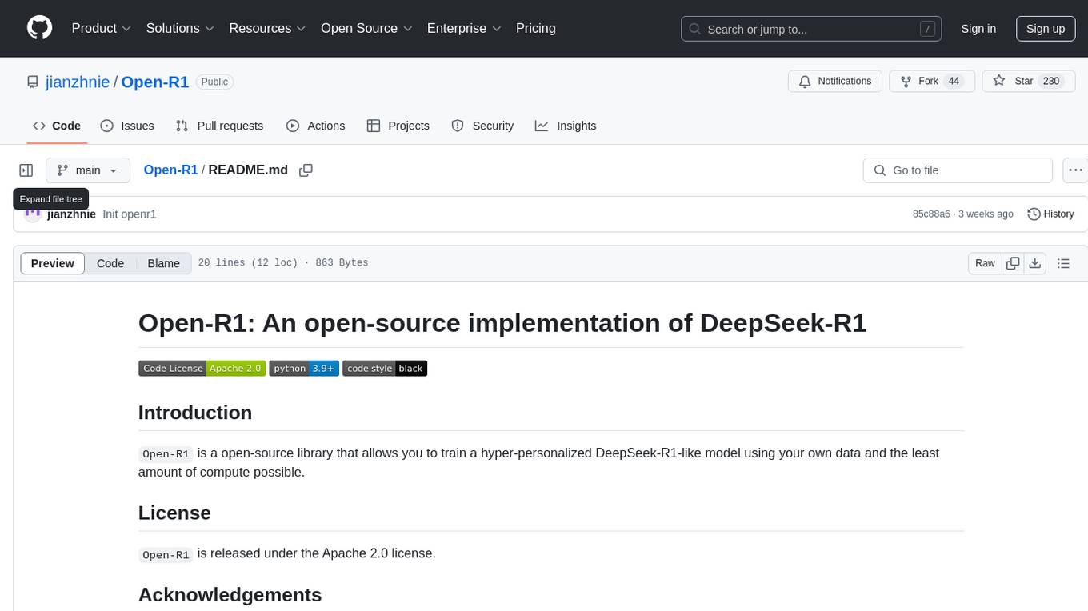Copy the README.md file path
This screenshot has height=611, width=1088.
[x=306, y=170]
